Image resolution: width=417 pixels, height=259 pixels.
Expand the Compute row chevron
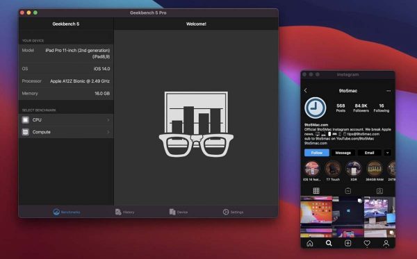coord(108,132)
